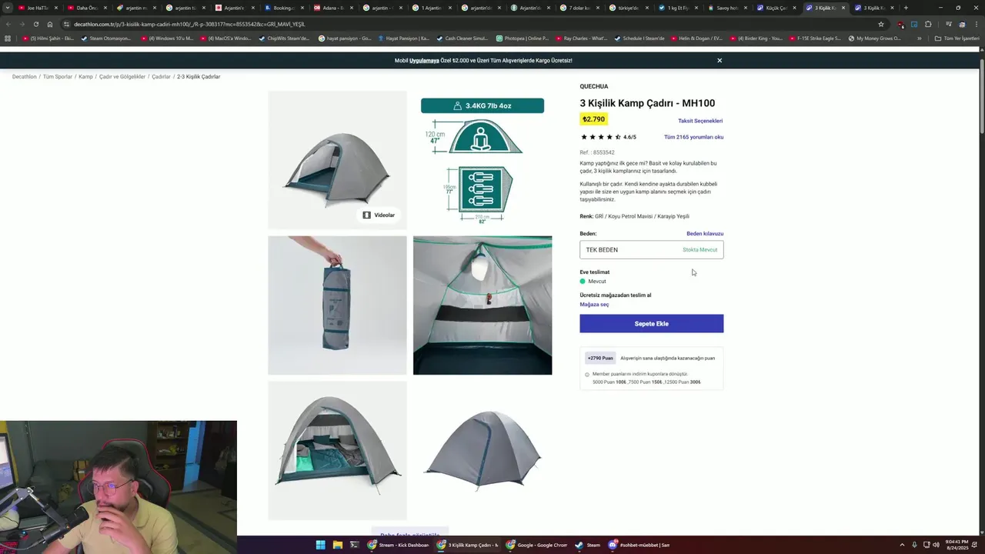The width and height of the screenshot is (985, 554).
Task: Click the volume icon in system tray
Action: (x=936, y=545)
